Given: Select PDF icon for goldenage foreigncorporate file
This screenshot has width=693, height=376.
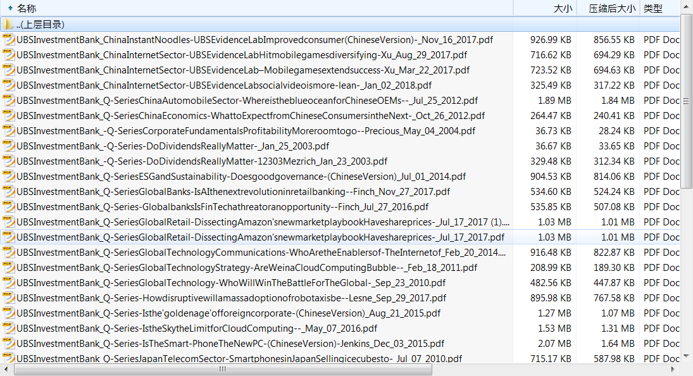Looking at the screenshot, I should tap(9, 313).
